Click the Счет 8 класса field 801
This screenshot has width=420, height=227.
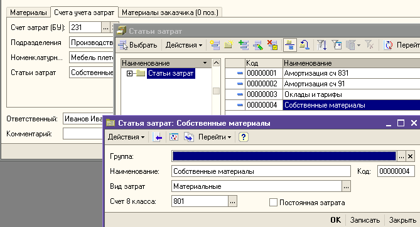coord(200,201)
